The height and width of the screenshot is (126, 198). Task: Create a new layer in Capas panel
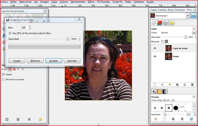tap(155, 85)
